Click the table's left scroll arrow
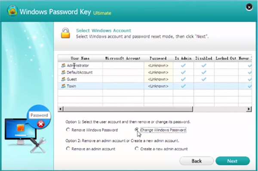The image size is (258, 171). [x=61, y=109]
